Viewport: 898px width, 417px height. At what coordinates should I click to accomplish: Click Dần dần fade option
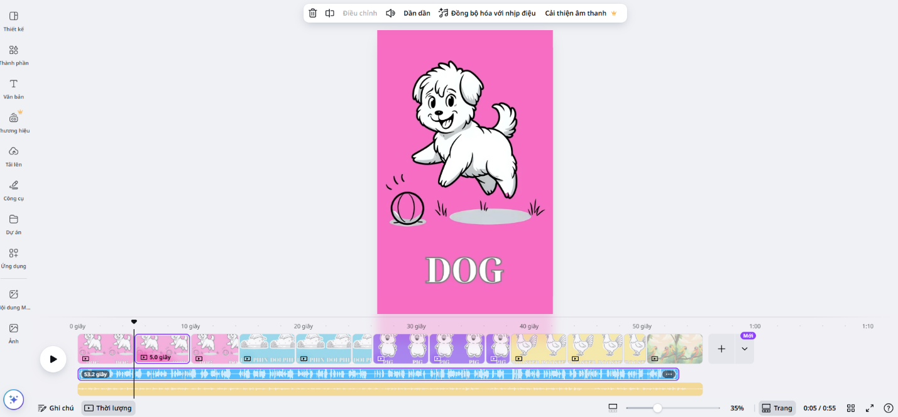click(x=417, y=13)
